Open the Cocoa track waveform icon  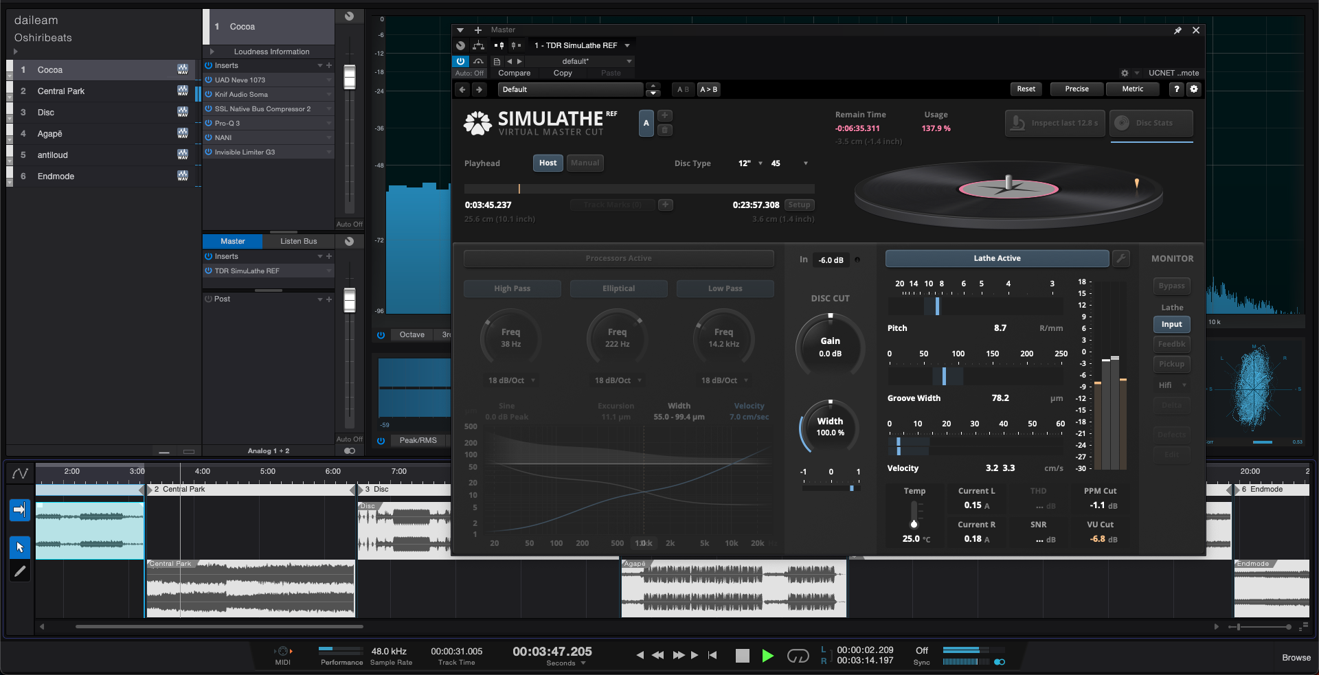(183, 69)
